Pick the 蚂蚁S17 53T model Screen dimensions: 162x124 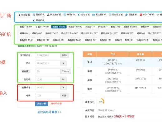127,33
